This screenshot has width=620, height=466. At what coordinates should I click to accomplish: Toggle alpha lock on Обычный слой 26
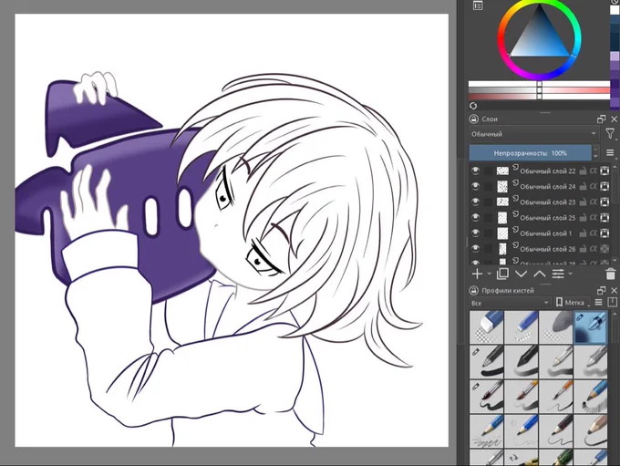coord(604,249)
